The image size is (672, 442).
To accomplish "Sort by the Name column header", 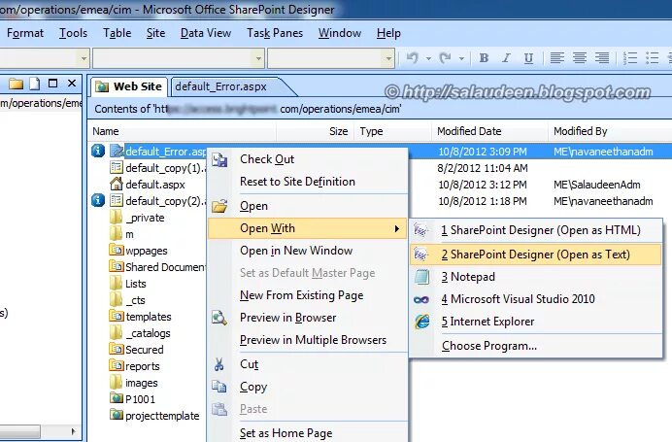I will click(x=183, y=131).
